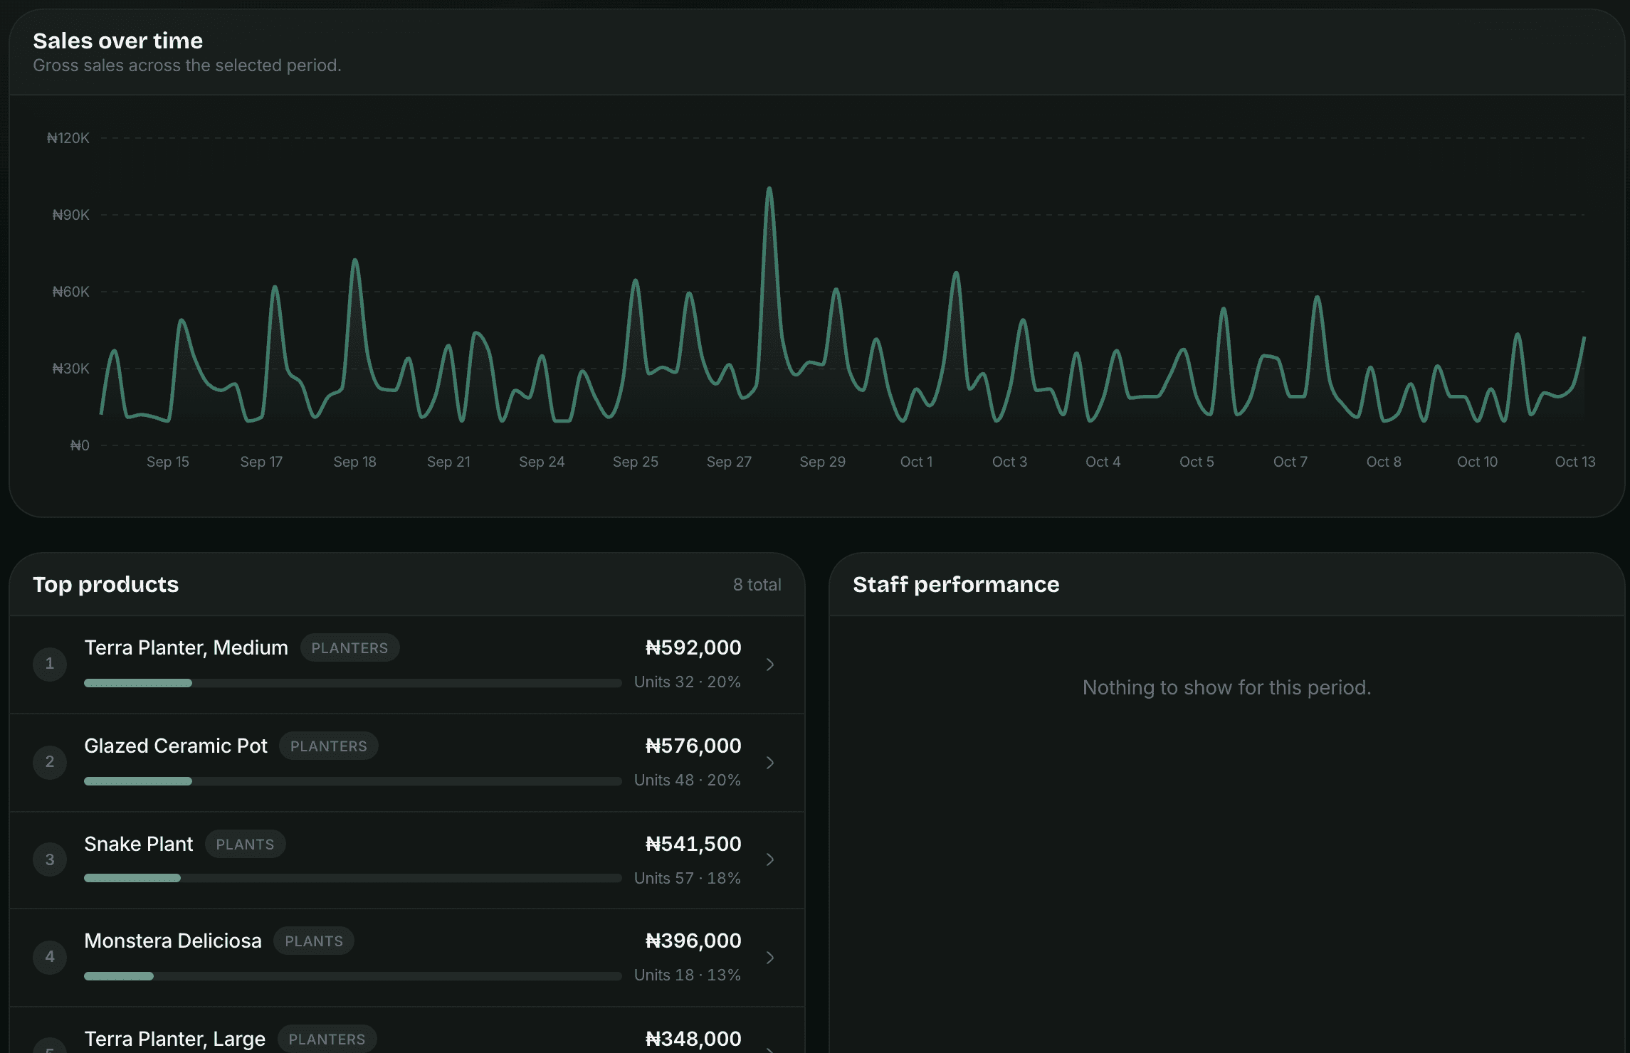Select rank 4 badge for Monstera Deliciosa
This screenshot has height=1053, width=1630.
[x=50, y=957]
